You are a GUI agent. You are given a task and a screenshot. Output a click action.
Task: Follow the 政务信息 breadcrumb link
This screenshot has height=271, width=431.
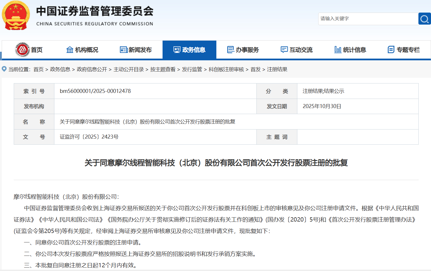(60, 69)
